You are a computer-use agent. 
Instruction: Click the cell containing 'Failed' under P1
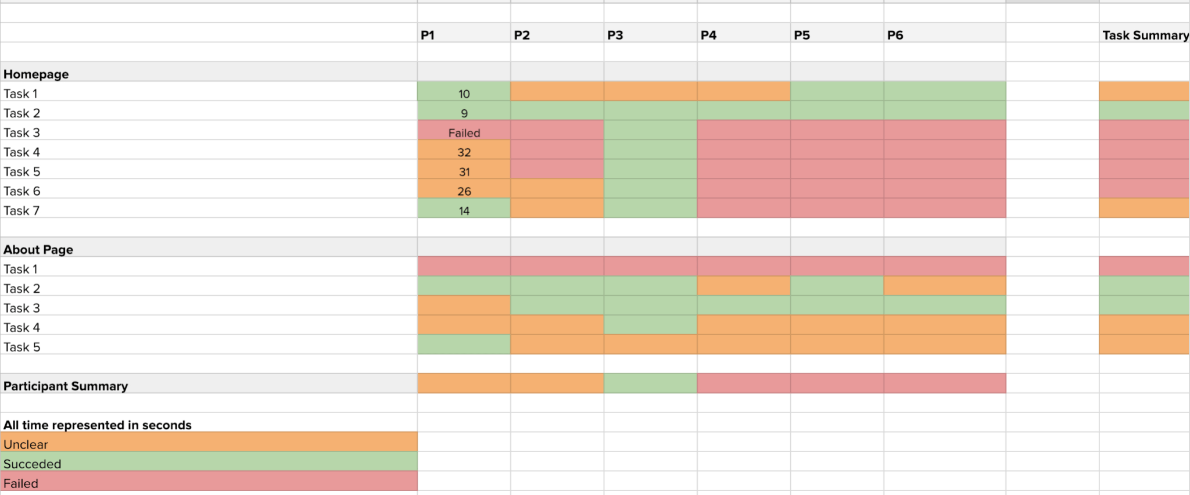pos(464,131)
